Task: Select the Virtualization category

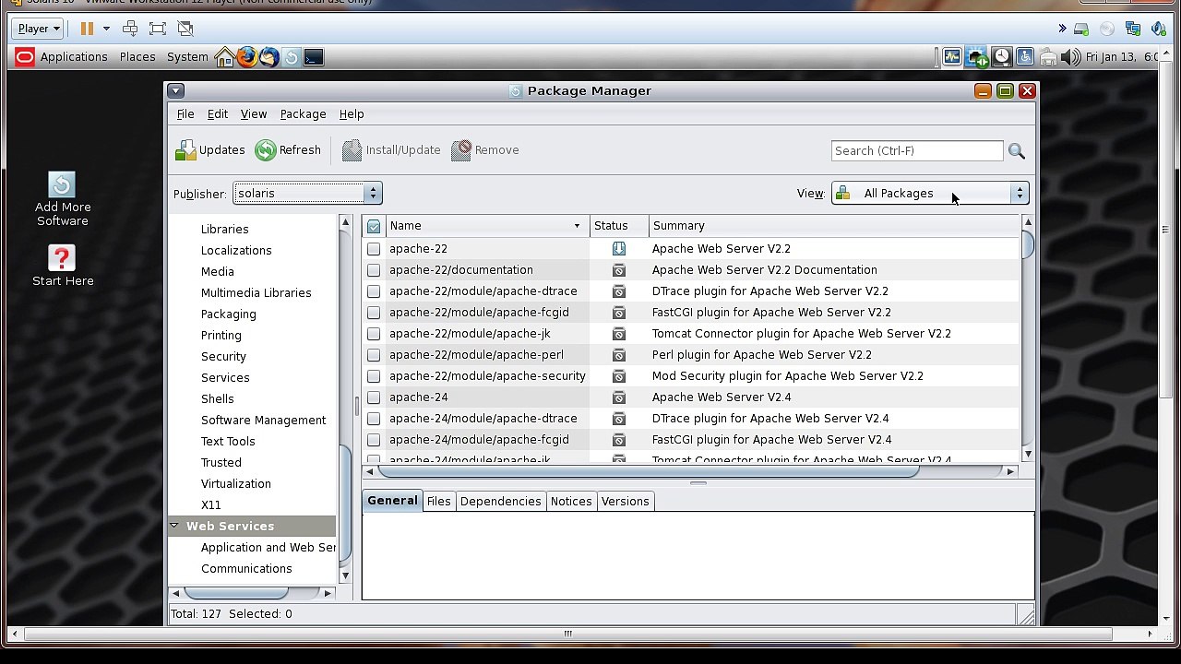Action: click(236, 484)
